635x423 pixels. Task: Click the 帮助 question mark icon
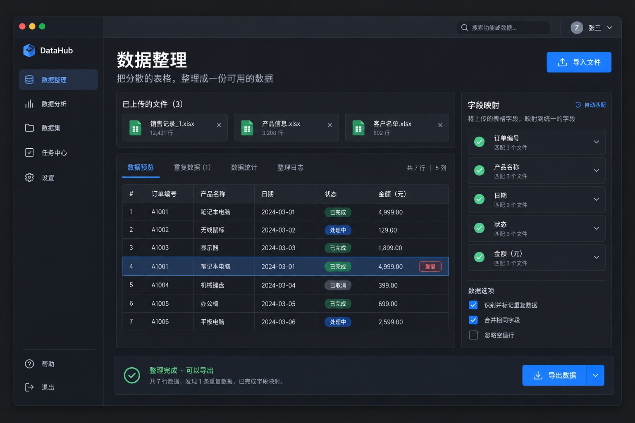click(29, 364)
